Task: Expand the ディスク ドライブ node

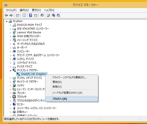Action: 10,67
